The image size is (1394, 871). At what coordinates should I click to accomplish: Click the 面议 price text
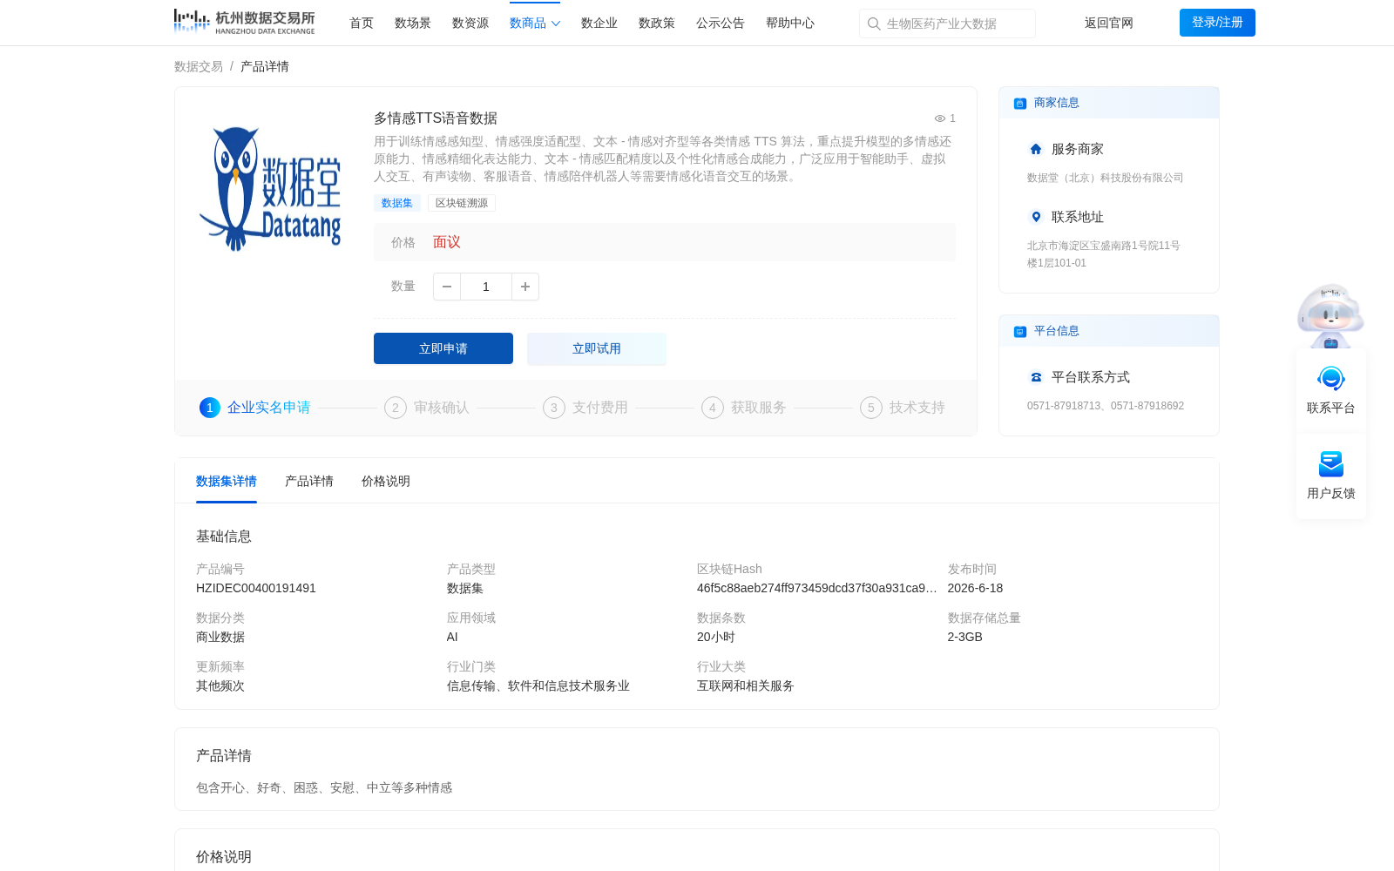point(447,242)
